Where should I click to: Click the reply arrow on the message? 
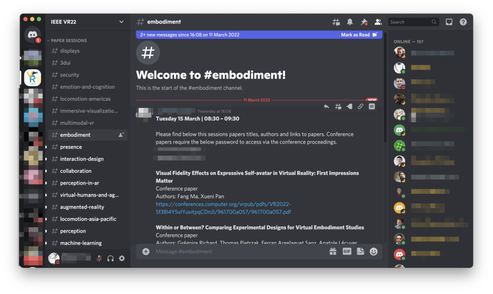point(326,107)
